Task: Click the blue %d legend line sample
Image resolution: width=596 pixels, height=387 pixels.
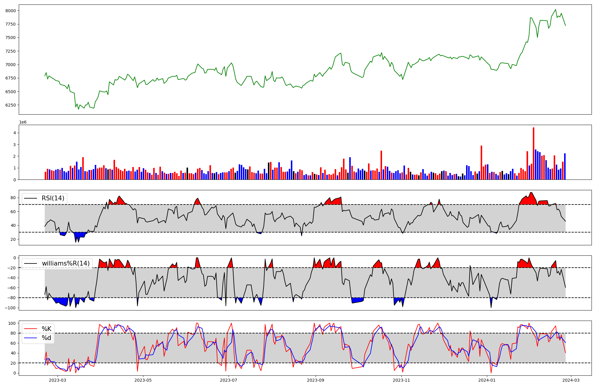Action: (31, 338)
